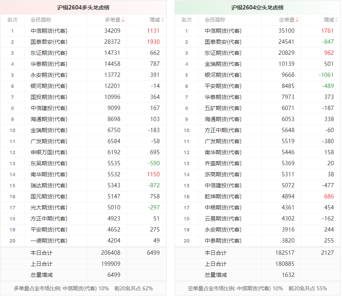Sort long table by 多单量 arrows
The width and height of the screenshot is (342, 297).
click(x=123, y=20)
